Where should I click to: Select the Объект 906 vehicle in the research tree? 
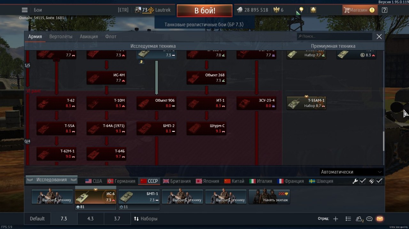coord(157,103)
